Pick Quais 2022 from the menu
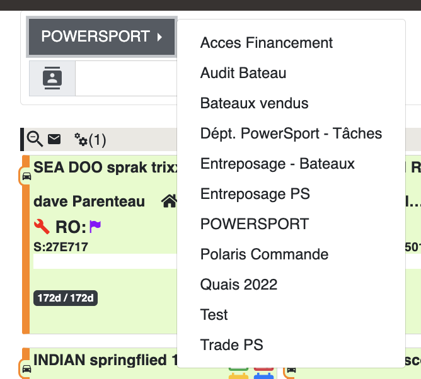The width and height of the screenshot is (421, 379). tap(238, 285)
